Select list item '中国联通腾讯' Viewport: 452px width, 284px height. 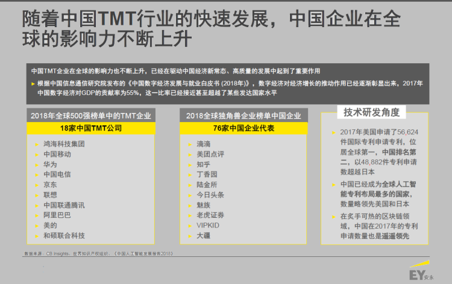pyautogui.click(x=64, y=205)
